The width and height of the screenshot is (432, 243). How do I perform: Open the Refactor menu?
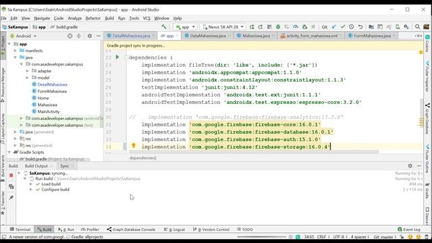(93, 18)
